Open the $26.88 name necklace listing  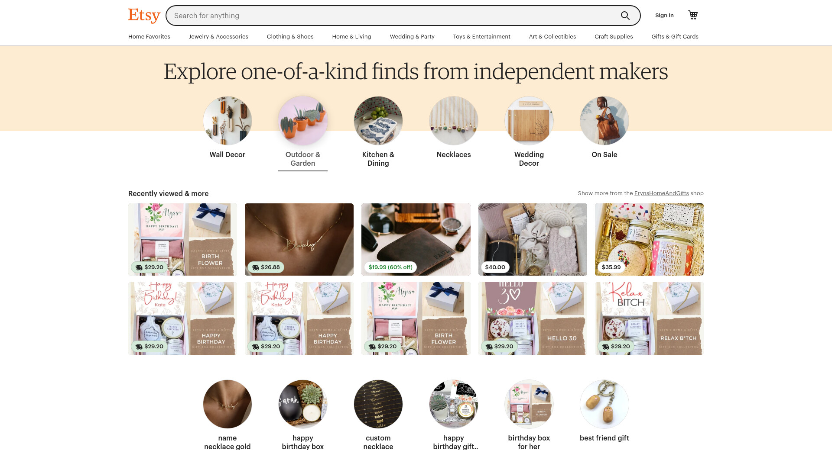point(299,239)
